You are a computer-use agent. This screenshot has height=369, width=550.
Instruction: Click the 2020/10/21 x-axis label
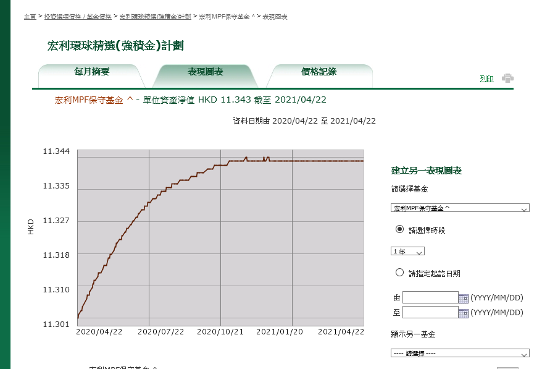(220, 332)
